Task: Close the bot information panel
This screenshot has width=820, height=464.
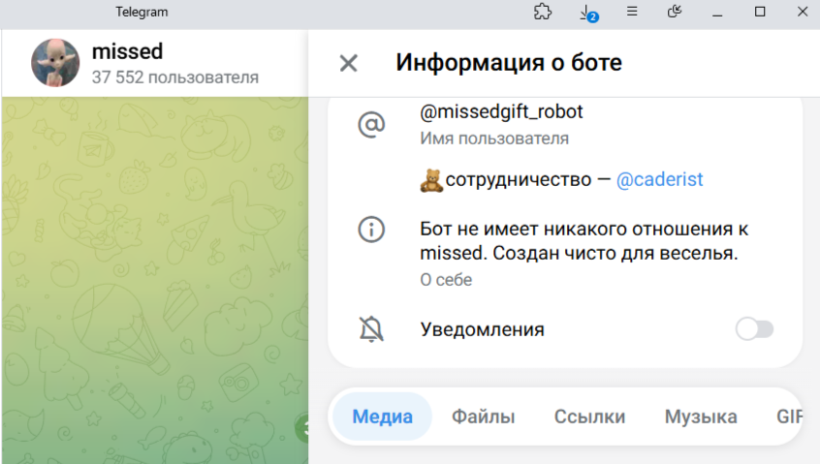Action: tap(348, 63)
